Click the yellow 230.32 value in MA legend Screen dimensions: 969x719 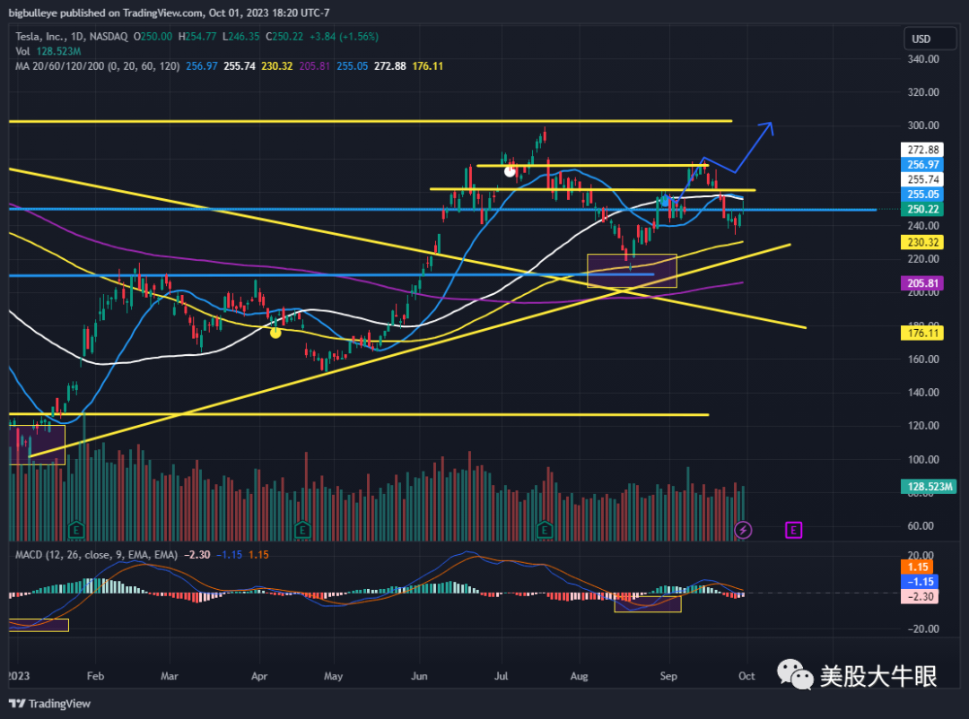click(277, 66)
